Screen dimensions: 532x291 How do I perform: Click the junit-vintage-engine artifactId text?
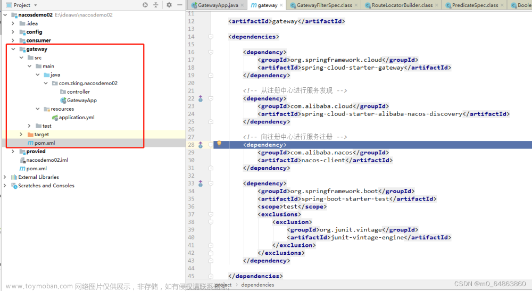point(368,237)
